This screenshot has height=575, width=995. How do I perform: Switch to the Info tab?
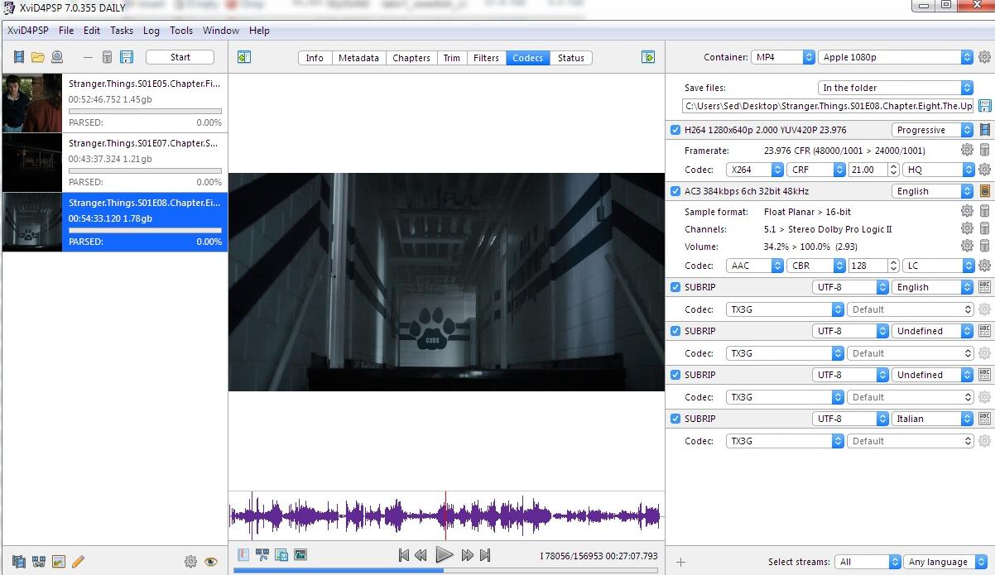[315, 58]
